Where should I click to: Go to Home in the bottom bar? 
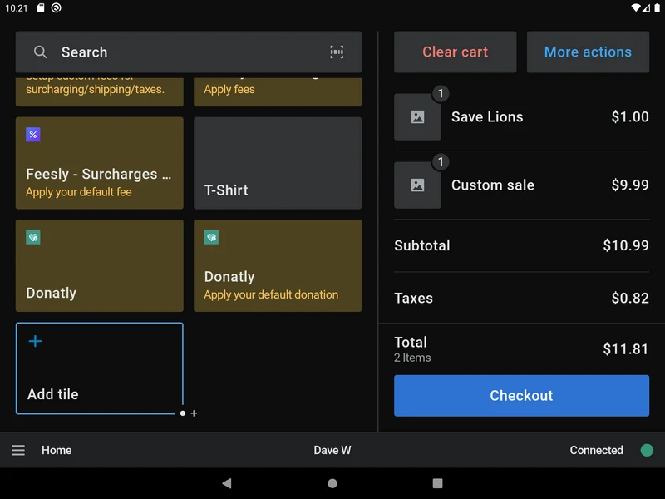coord(57,450)
